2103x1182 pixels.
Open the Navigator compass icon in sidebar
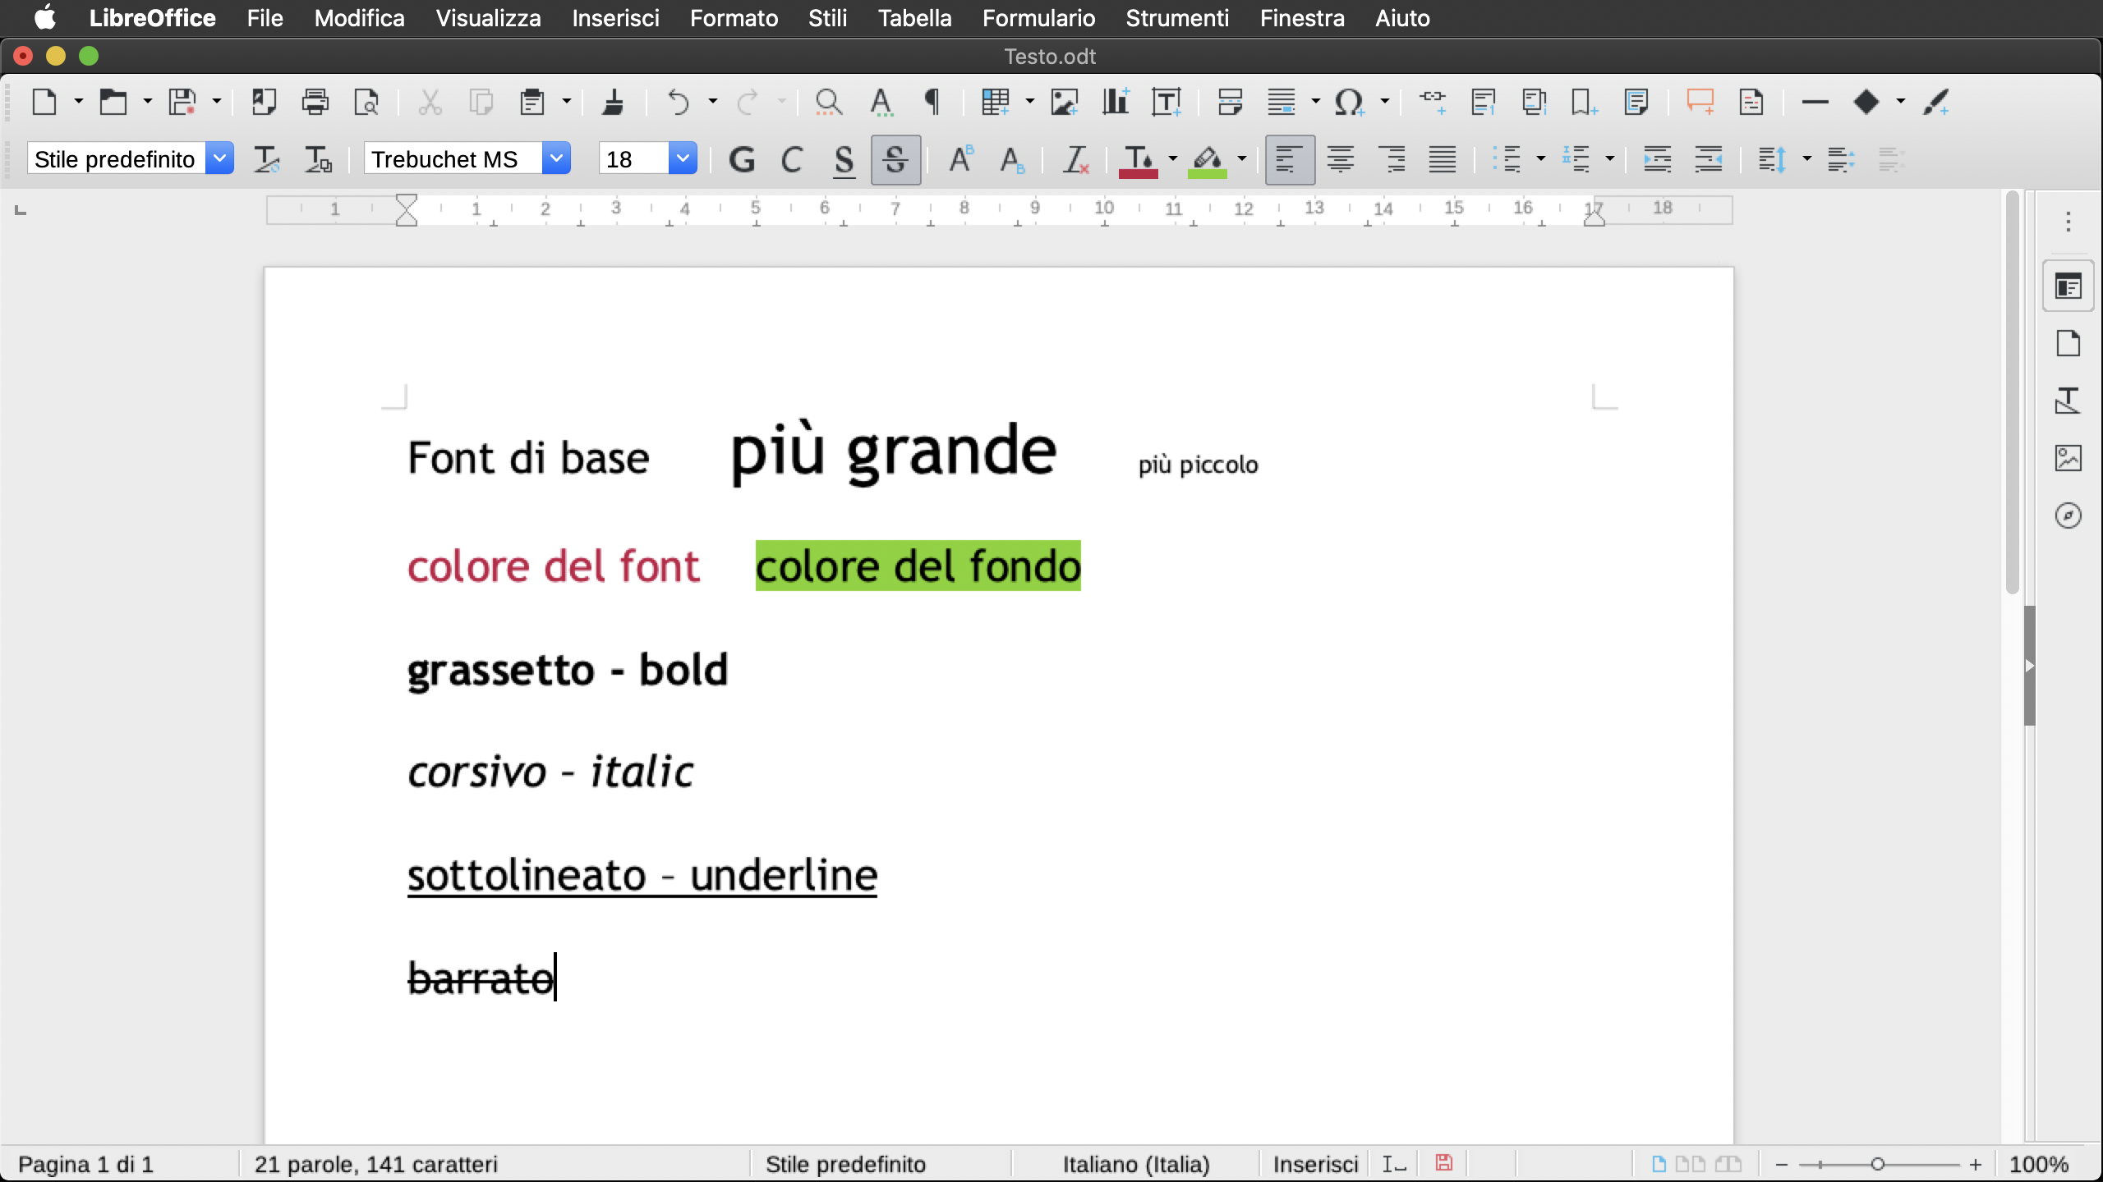coord(2068,515)
